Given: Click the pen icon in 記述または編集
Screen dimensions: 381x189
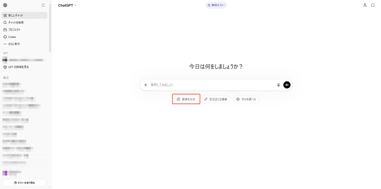Looking at the screenshot, I should (x=206, y=99).
